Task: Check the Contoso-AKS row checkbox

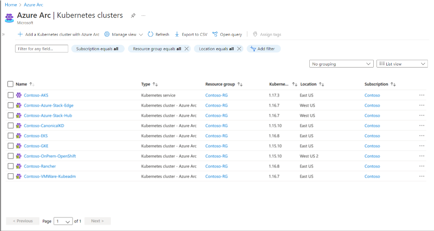Action: pyautogui.click(x=11, y=95)
